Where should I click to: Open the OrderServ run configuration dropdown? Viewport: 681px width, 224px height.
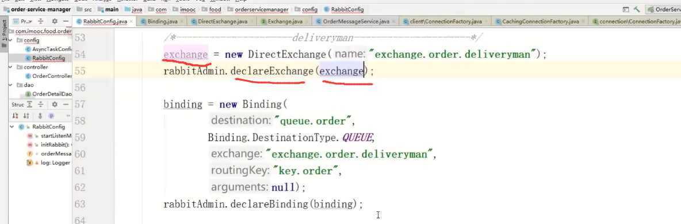pos(663,9)
